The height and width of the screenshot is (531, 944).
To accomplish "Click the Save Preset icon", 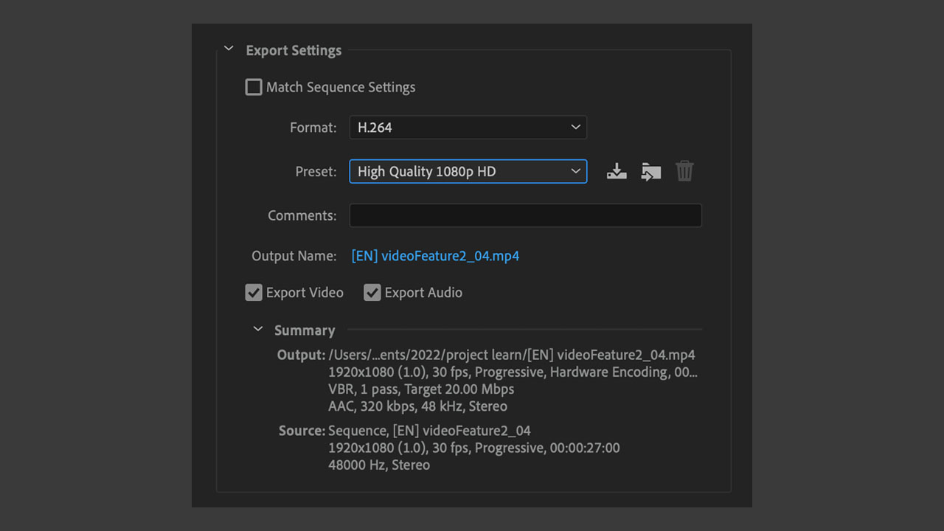I will pyautogui.click(x=617, y=171).
